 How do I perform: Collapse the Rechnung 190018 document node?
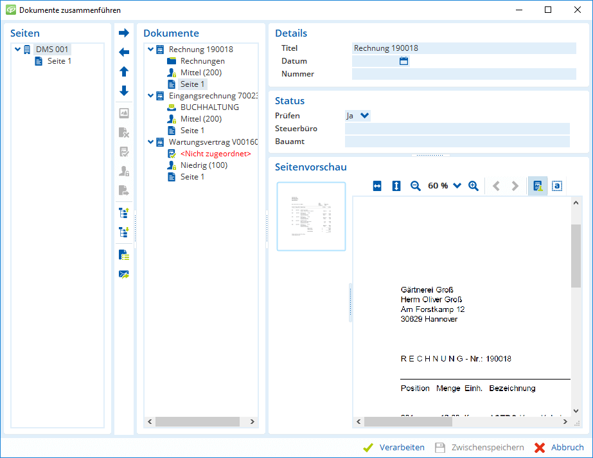(150, 50)
